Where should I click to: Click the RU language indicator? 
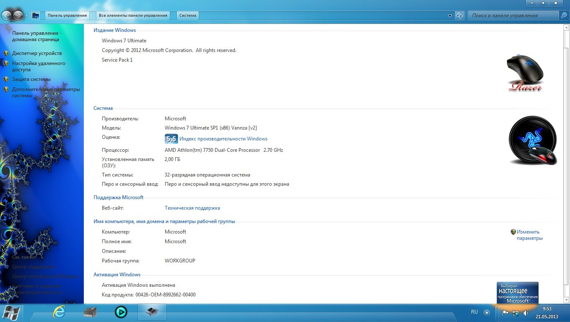[x=474, y=312]
